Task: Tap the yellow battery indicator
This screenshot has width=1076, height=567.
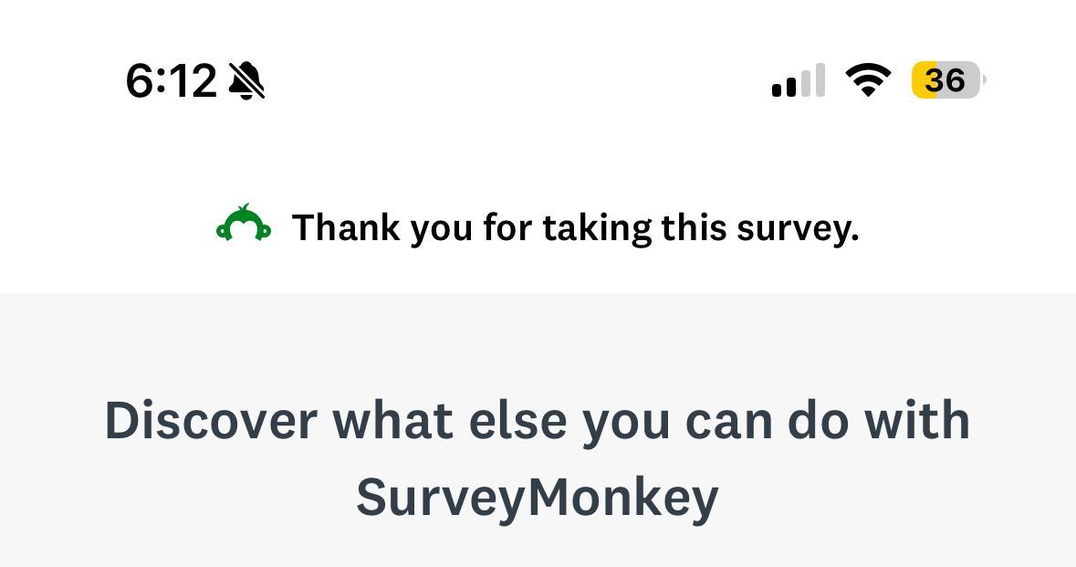Action: (x=945, y=81)
